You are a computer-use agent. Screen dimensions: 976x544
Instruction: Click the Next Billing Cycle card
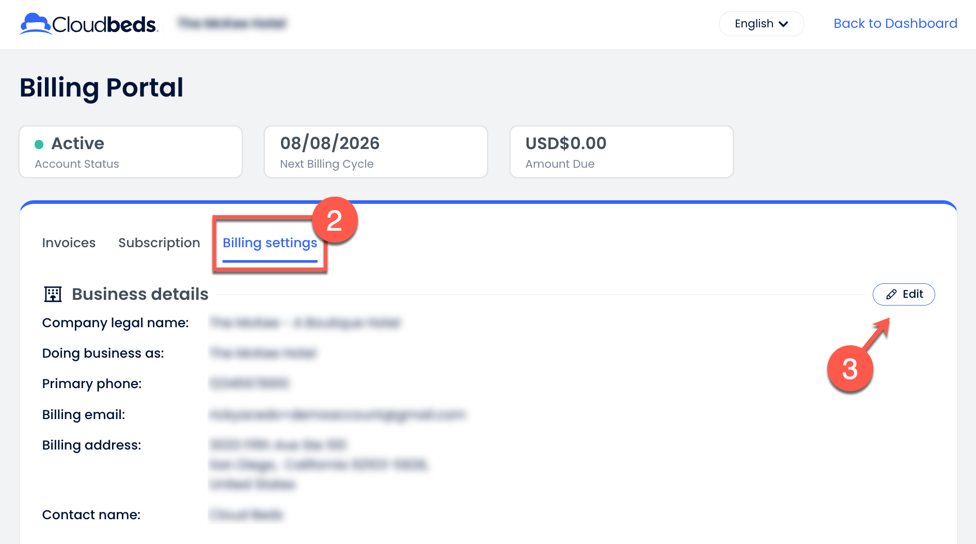tap(375, 152)
